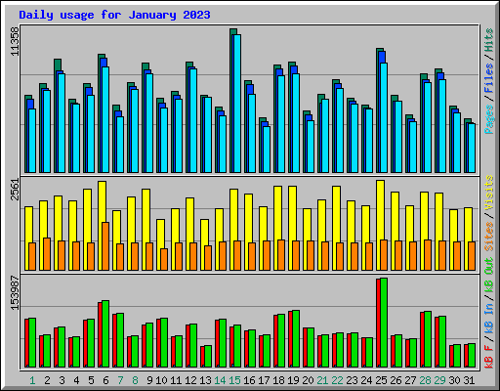Click the cyan pages bar for day 12
The image size is (500, 391).
[193, 120]
